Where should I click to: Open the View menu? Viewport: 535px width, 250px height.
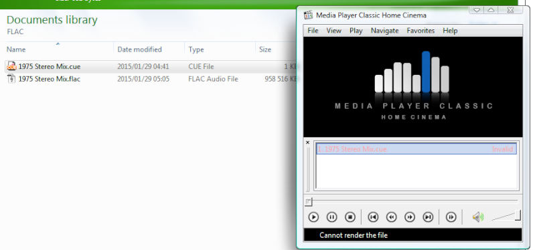pyautogui.click(x=333, y=31)
